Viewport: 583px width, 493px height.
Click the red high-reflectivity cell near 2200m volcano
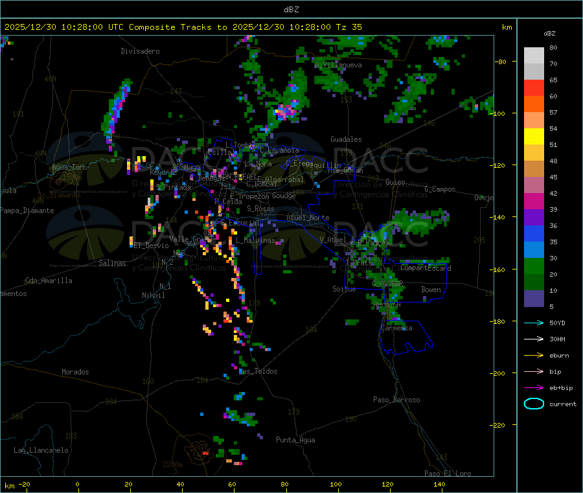click(205, 453)
